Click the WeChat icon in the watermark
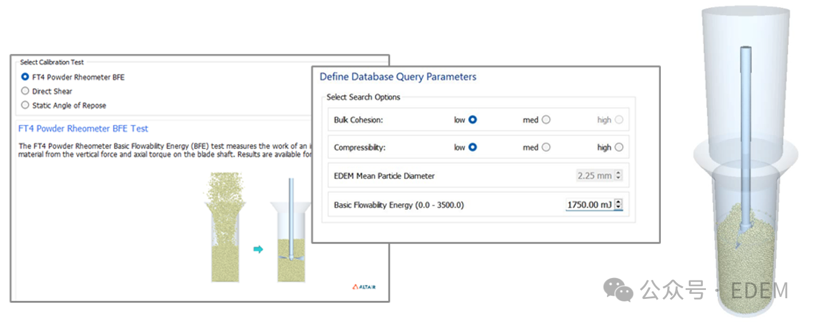 [618, 291]
